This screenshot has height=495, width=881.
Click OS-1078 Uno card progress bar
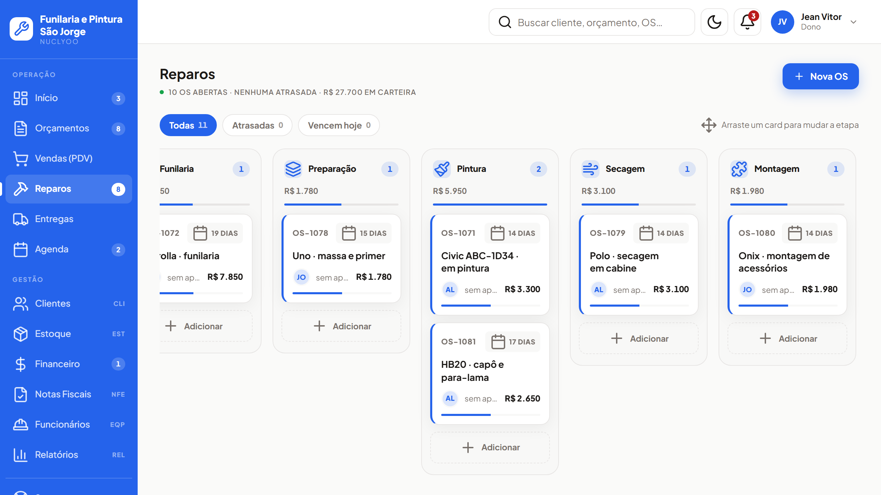(x=342, y=293)
